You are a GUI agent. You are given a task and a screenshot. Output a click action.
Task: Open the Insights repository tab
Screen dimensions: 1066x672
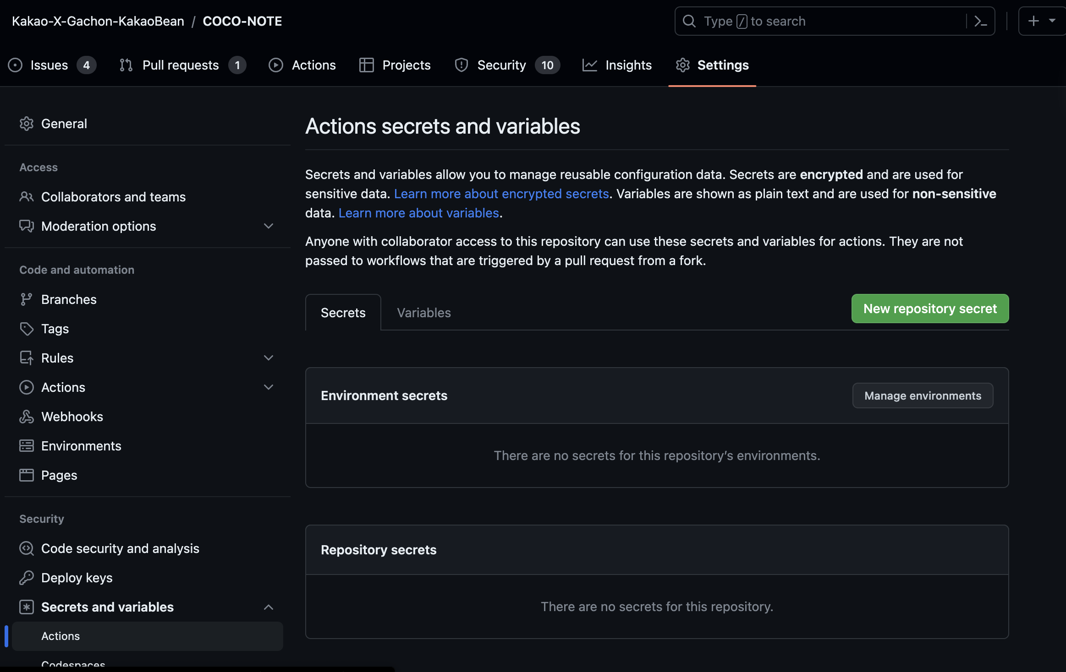[617, 65]
